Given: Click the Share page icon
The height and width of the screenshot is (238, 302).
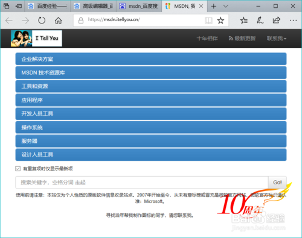Looking at the screenshot, I should pos(277,20).
